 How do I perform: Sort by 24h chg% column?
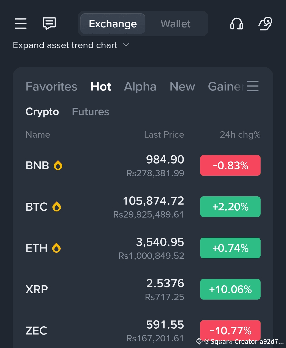(x=240, y=135)
